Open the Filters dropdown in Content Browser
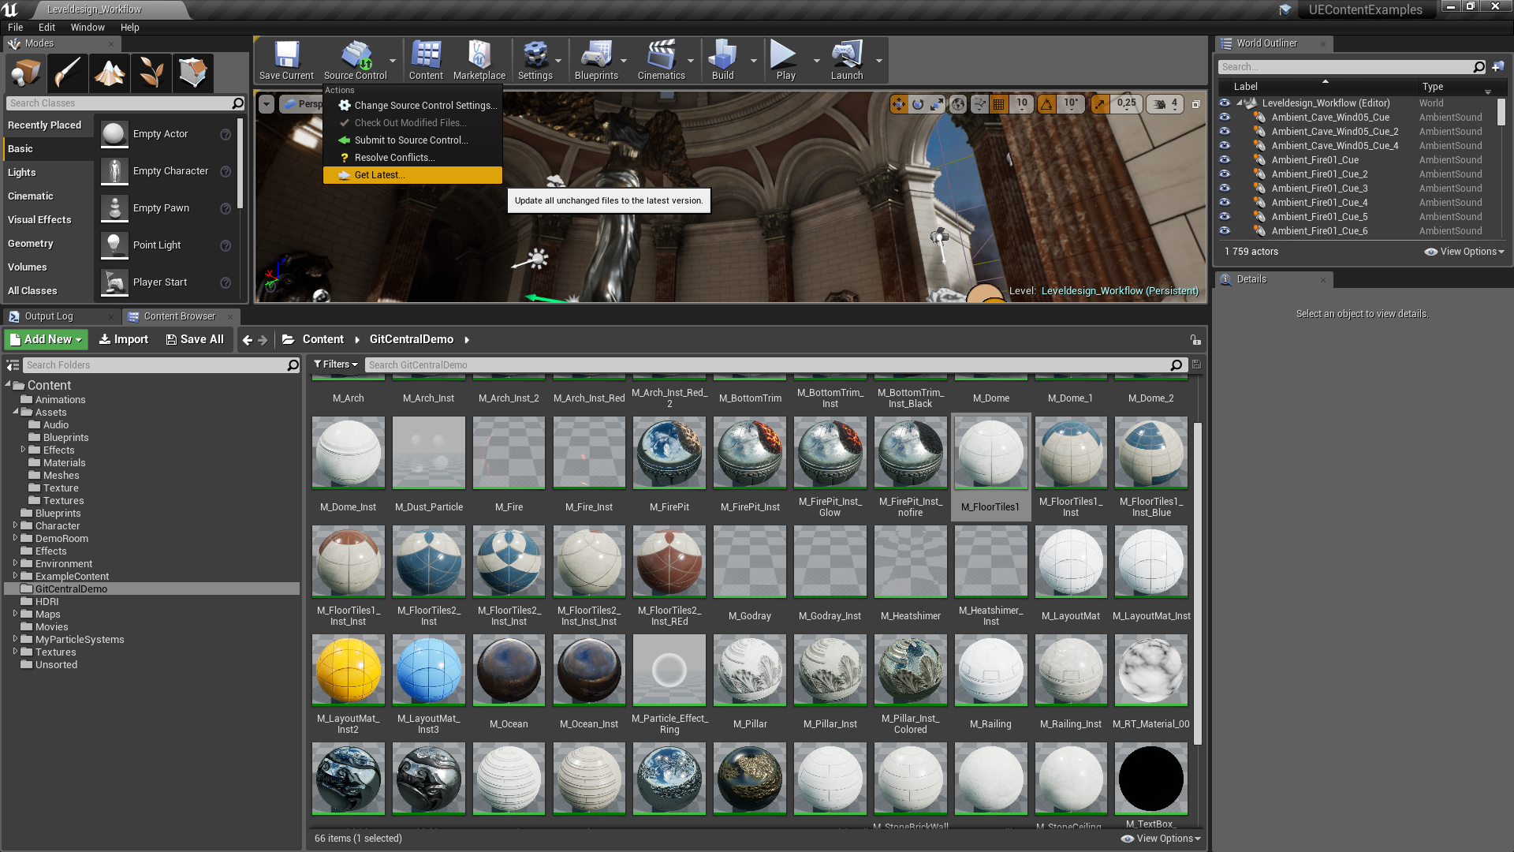 point(335,364)
